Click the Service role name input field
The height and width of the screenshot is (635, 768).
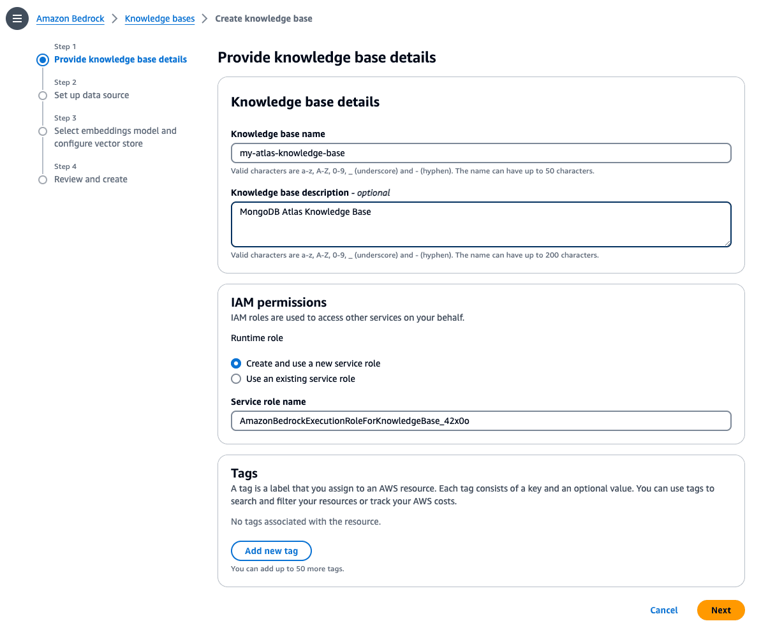click(480, 421)
